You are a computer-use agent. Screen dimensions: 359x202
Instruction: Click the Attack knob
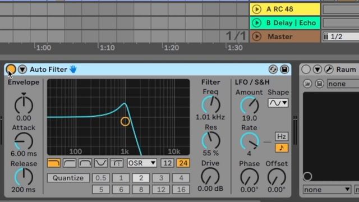24,141
